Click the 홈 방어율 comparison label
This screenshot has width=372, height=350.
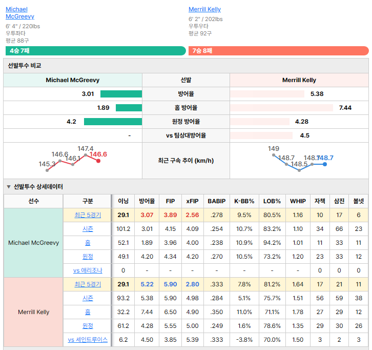coord(186,108)
